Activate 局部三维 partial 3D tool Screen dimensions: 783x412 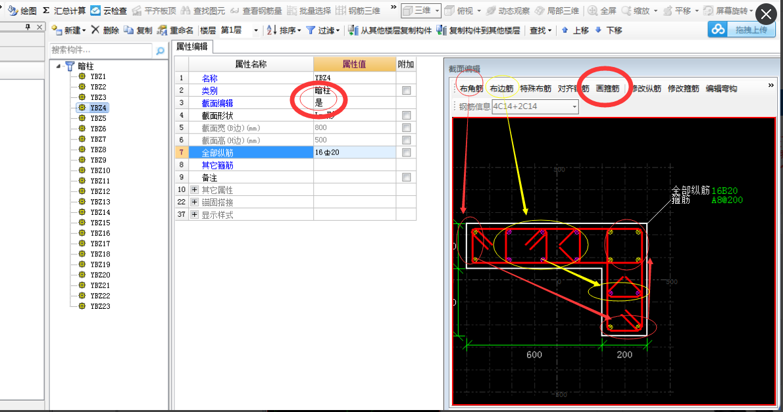[x=557, y=11]
